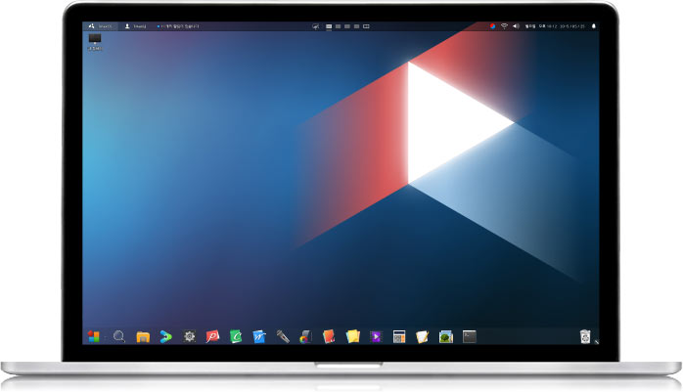Launch the terminal app in dock
This screenshot has width=683, height=392.
tap(469, 336)
